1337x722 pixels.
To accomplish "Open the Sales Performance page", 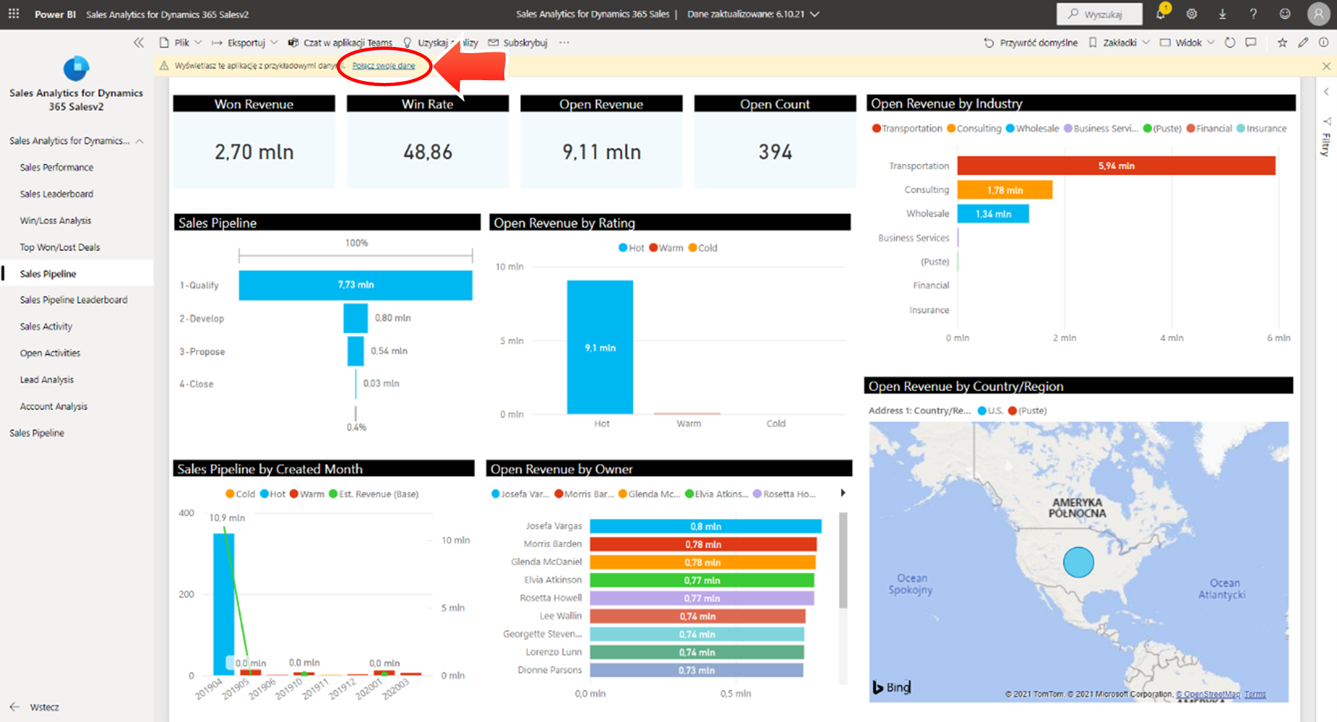I will [56, 167].
